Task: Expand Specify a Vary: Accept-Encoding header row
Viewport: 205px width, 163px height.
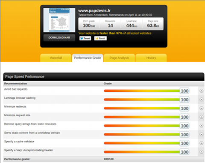Action: click(201, 152)
